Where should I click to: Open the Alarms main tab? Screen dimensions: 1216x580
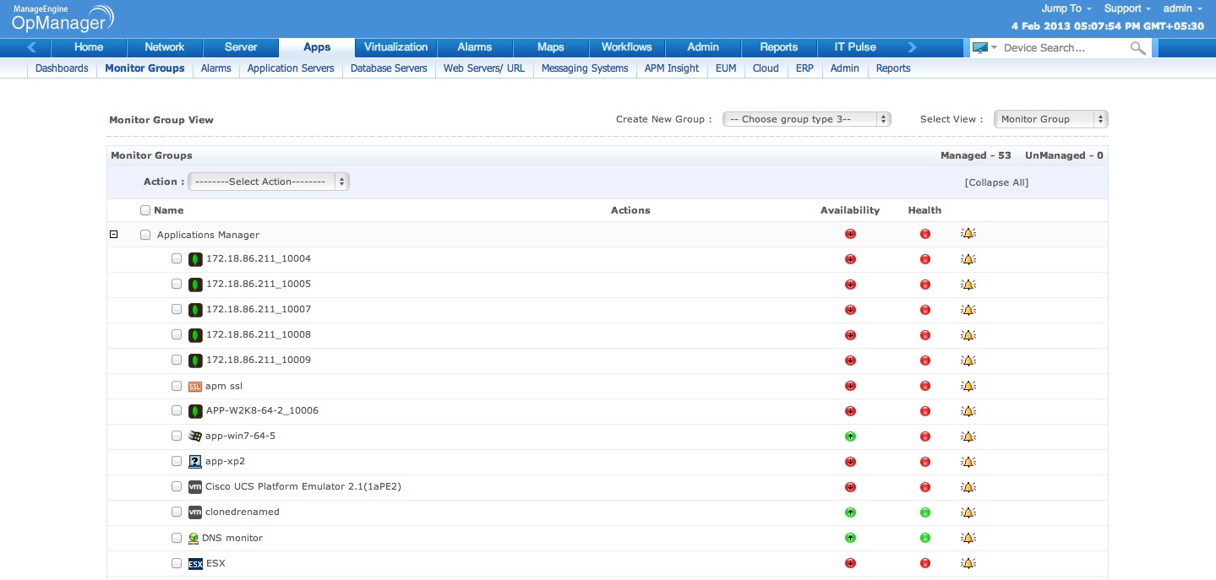pyautogui.click(x=475, y=47)
